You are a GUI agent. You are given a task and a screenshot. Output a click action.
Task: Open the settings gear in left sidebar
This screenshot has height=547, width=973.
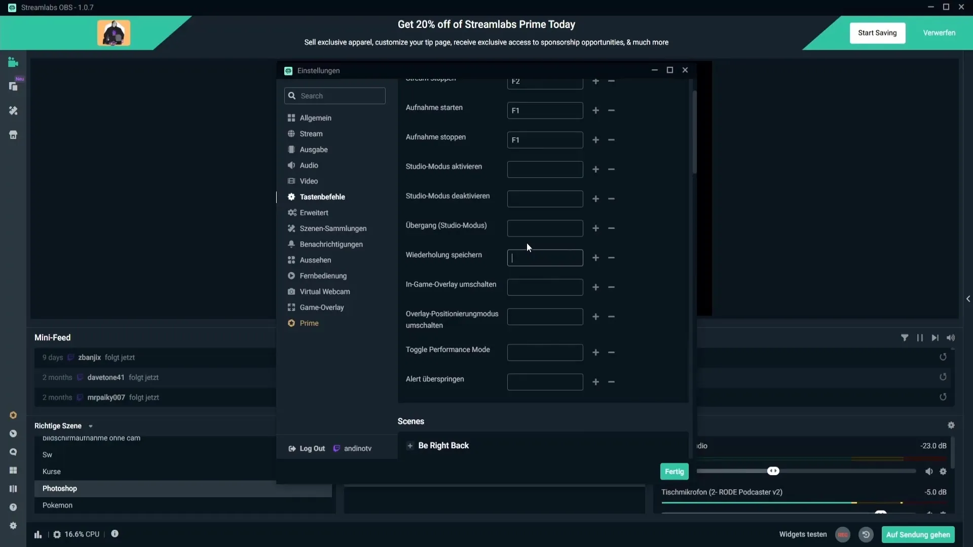(13, 526)
